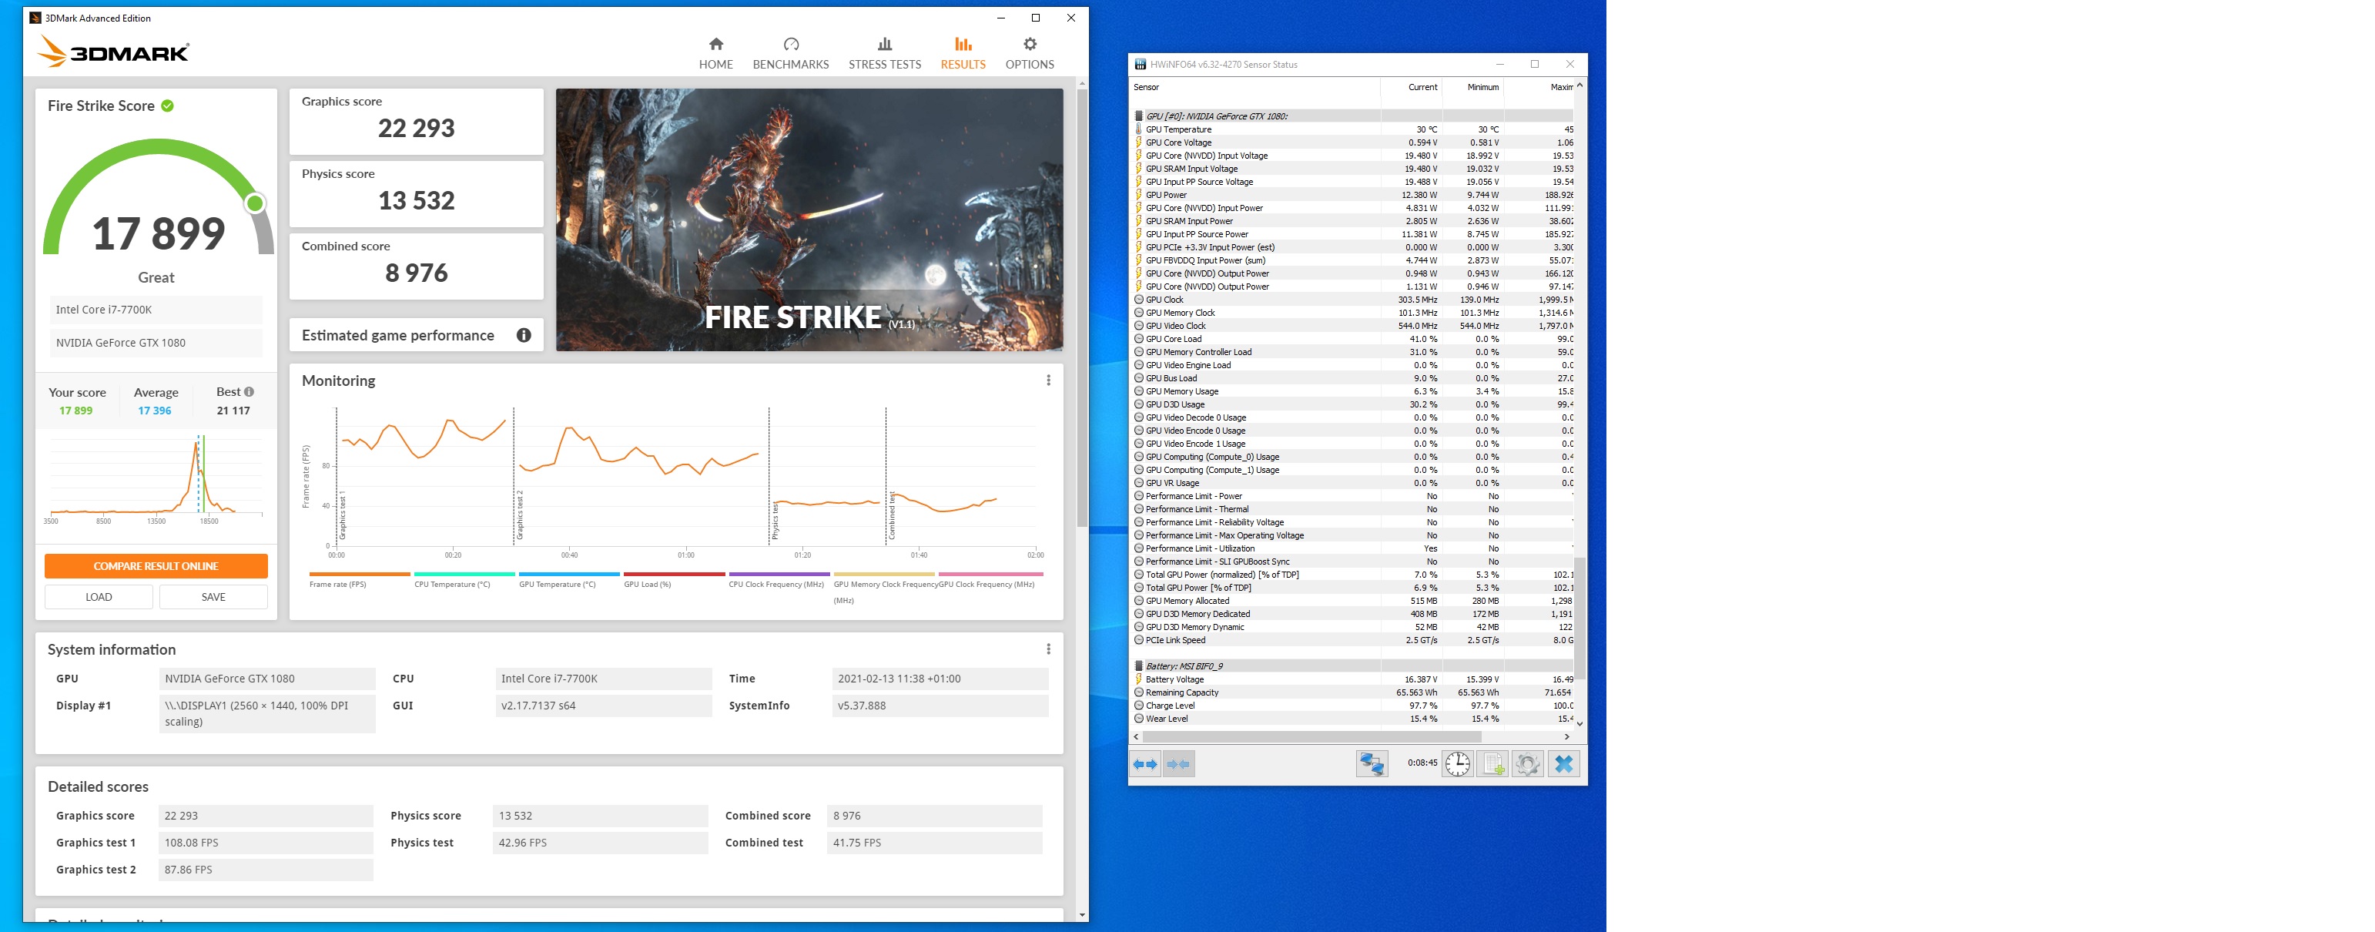Click HWiNFO remote network monitors icon

click(1371, 764)
